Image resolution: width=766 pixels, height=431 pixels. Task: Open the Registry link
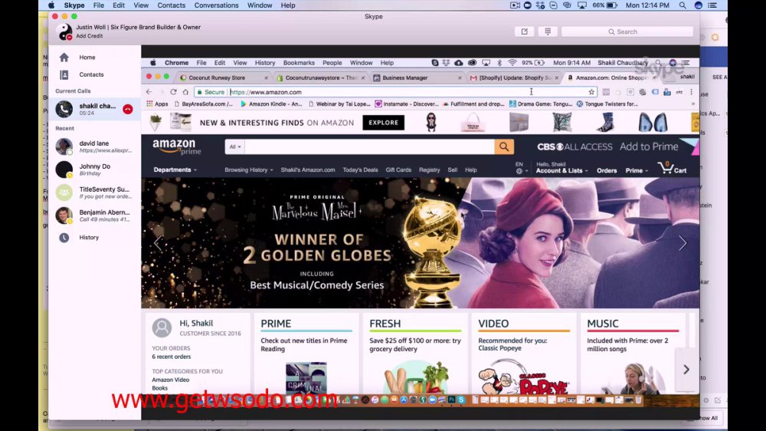(430, 169)
